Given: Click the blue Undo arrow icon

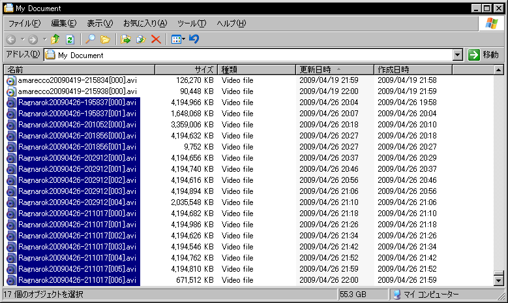Looking at the screenshot, I should click(194, 39).
